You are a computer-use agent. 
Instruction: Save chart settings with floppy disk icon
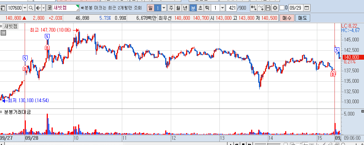pos(268,8)
